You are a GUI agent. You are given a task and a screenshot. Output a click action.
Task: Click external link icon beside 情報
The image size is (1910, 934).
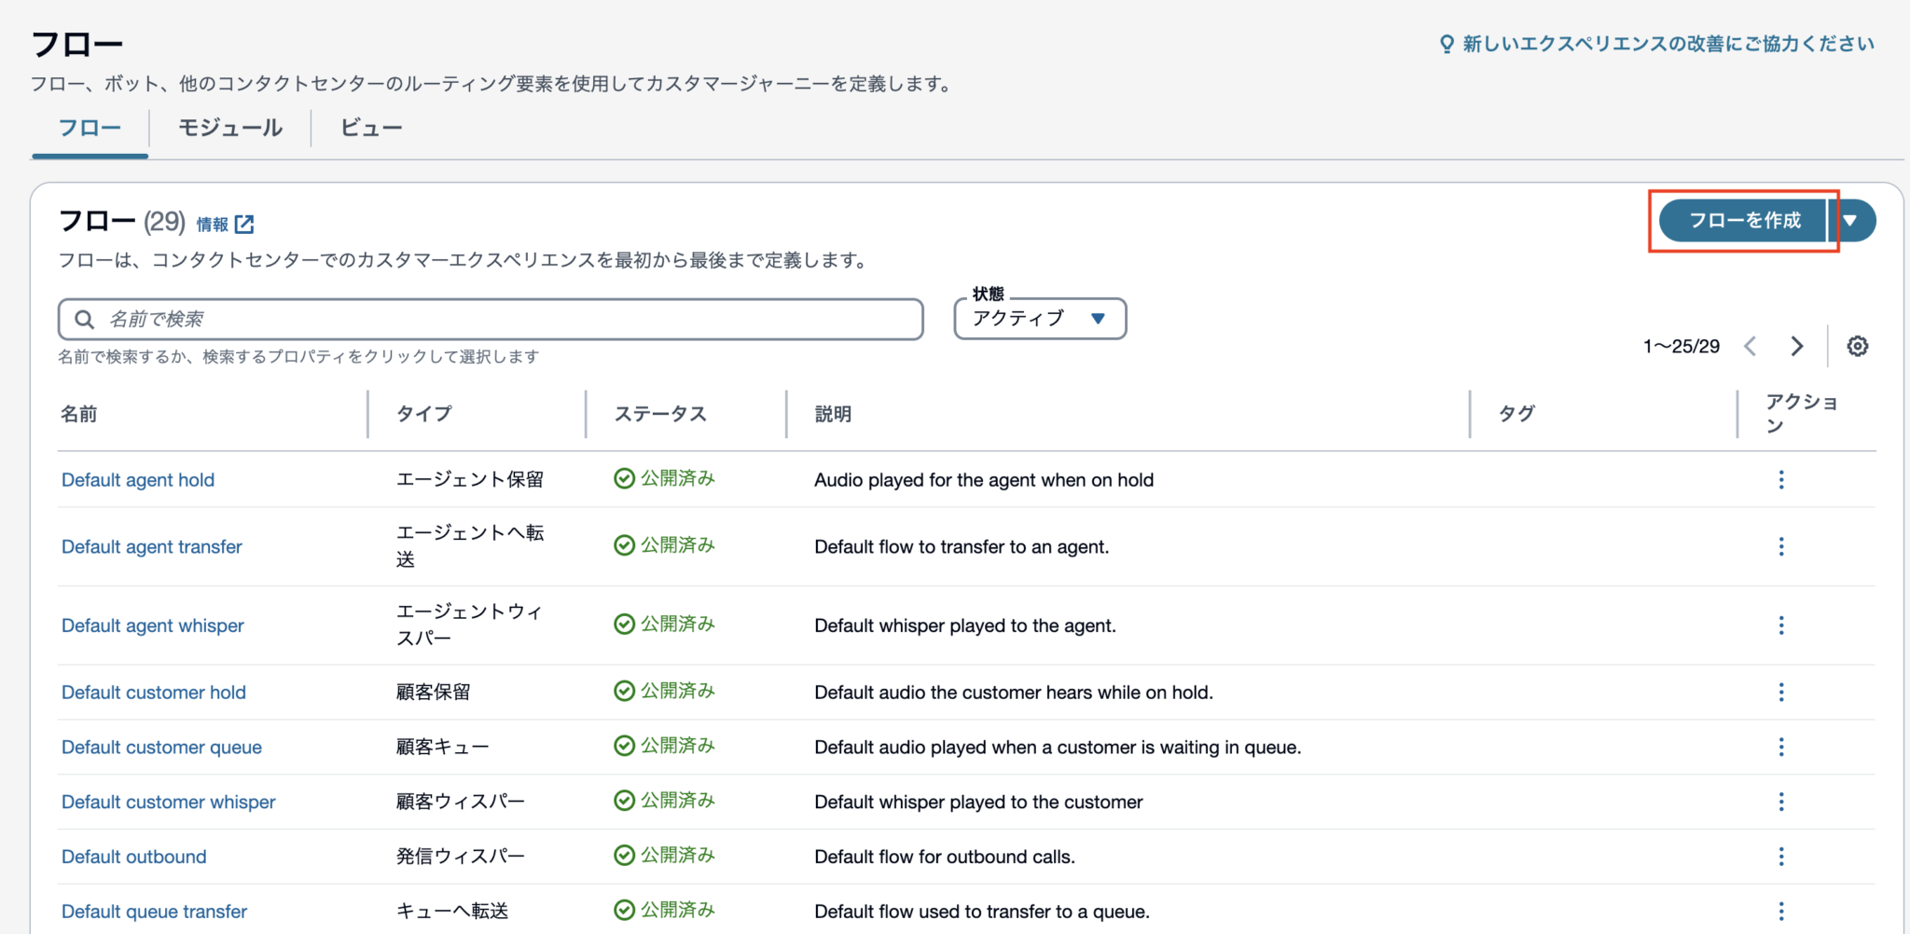(x=245, y=224)
